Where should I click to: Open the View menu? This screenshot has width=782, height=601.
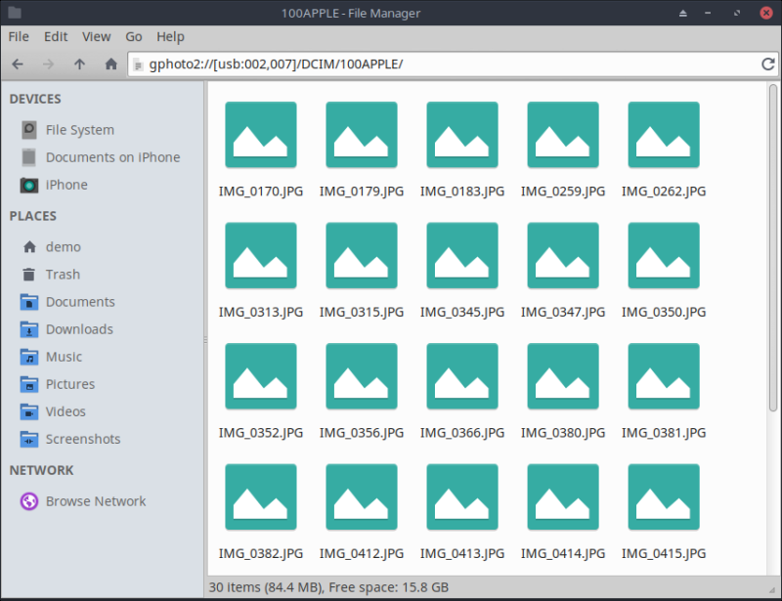tap(96, 36)
